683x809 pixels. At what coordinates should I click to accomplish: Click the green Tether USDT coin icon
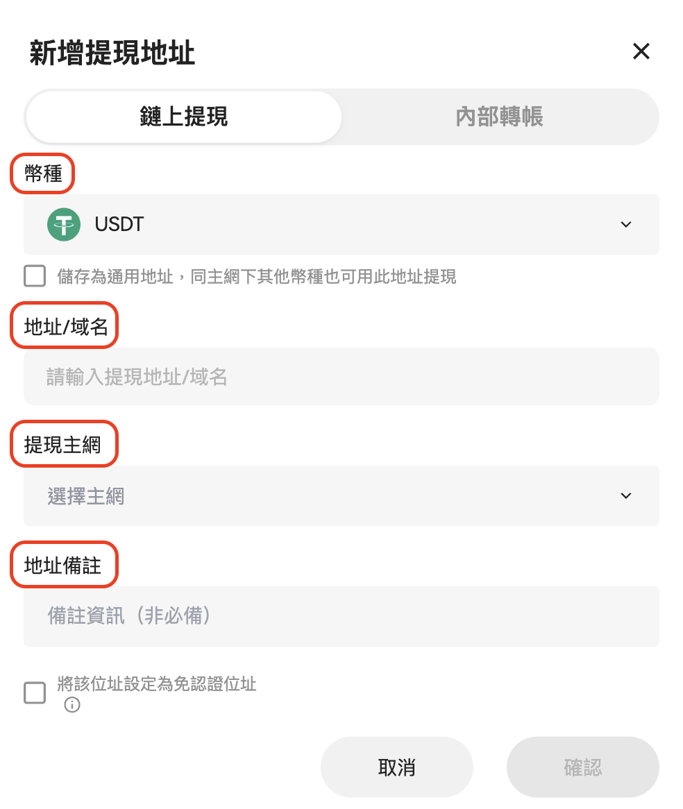point(64,224)
